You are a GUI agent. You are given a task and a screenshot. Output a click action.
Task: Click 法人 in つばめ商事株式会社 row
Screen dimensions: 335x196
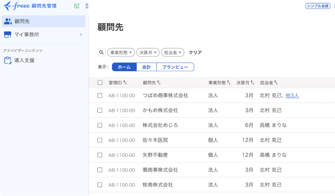click(213, 95)
